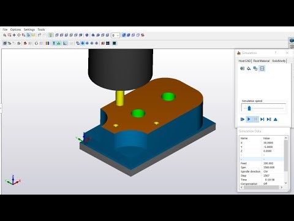294x221 pixels.
Task: Switch to the Host CAD tab
Action: pos(244,61)
